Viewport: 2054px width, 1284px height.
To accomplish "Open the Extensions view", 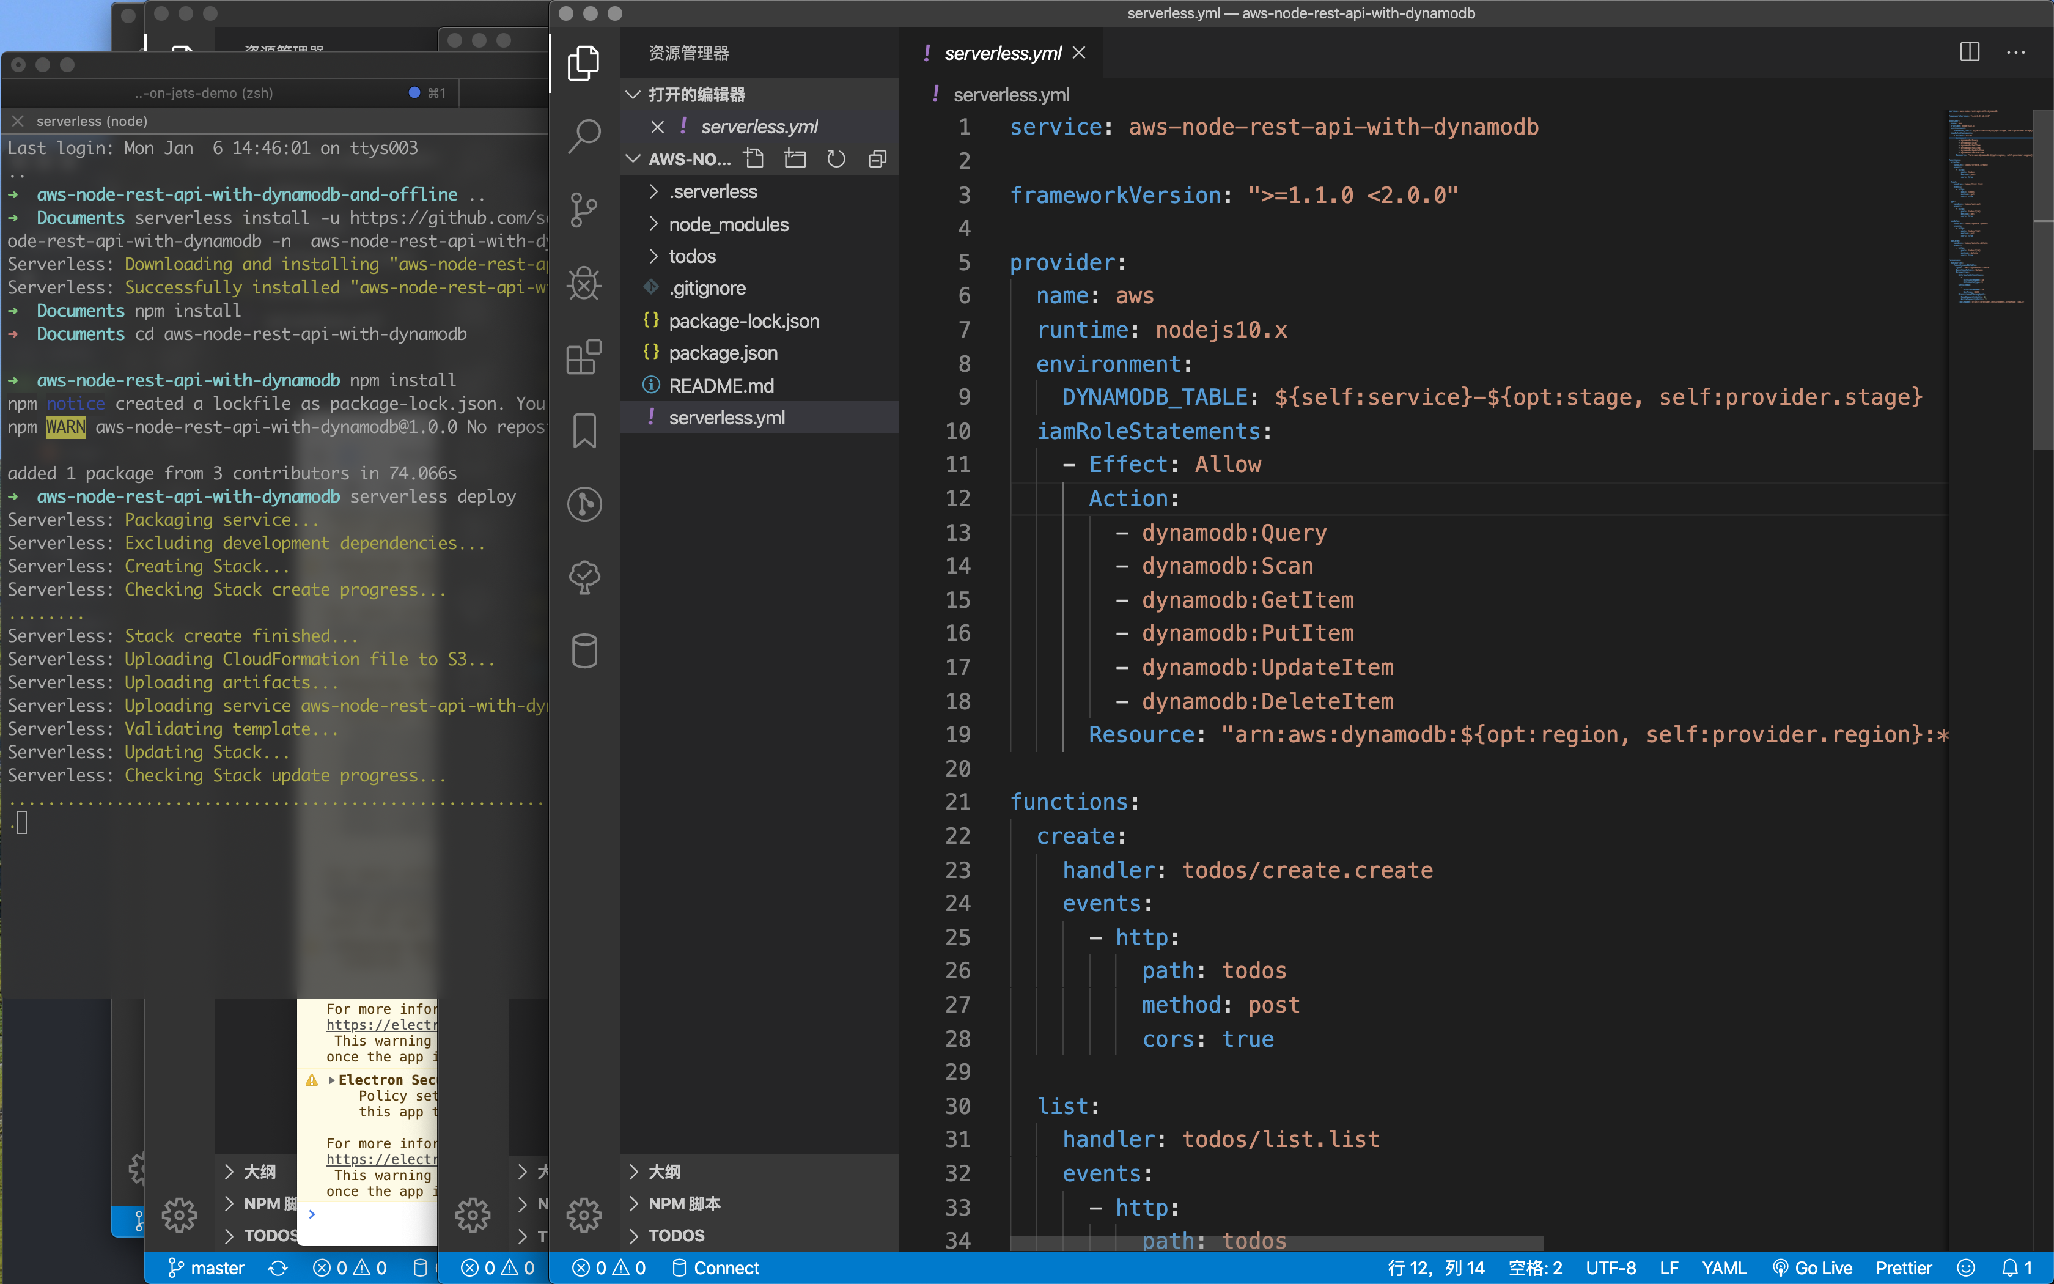I will (x=584, y=358).
